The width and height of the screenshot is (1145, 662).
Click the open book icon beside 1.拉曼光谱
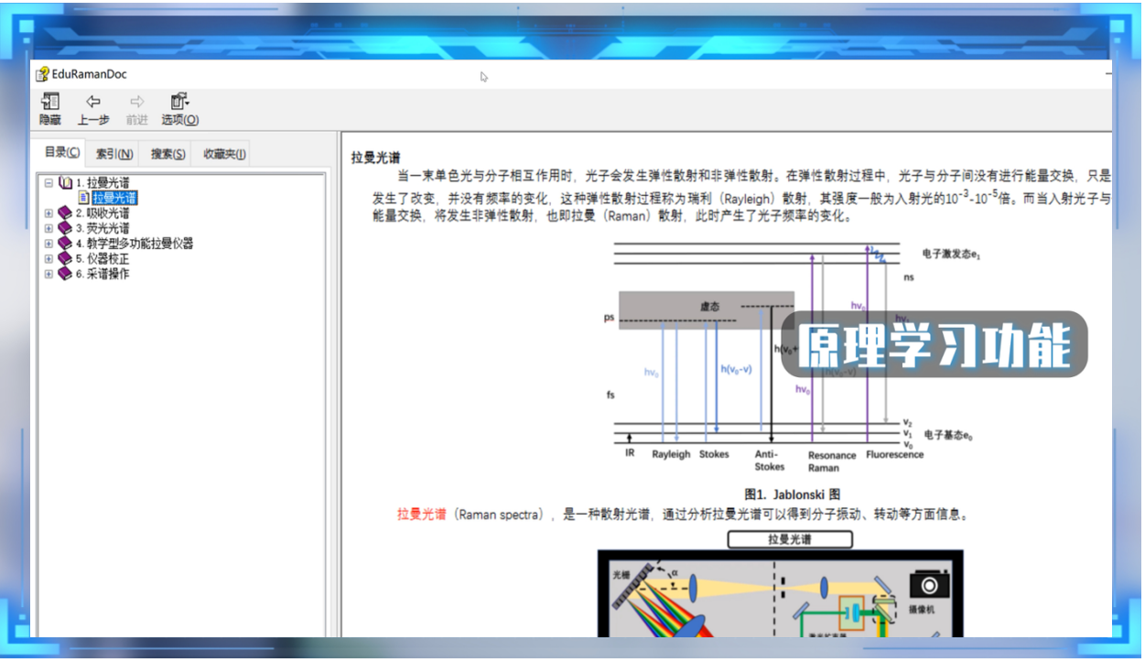(x=64, y=182)
